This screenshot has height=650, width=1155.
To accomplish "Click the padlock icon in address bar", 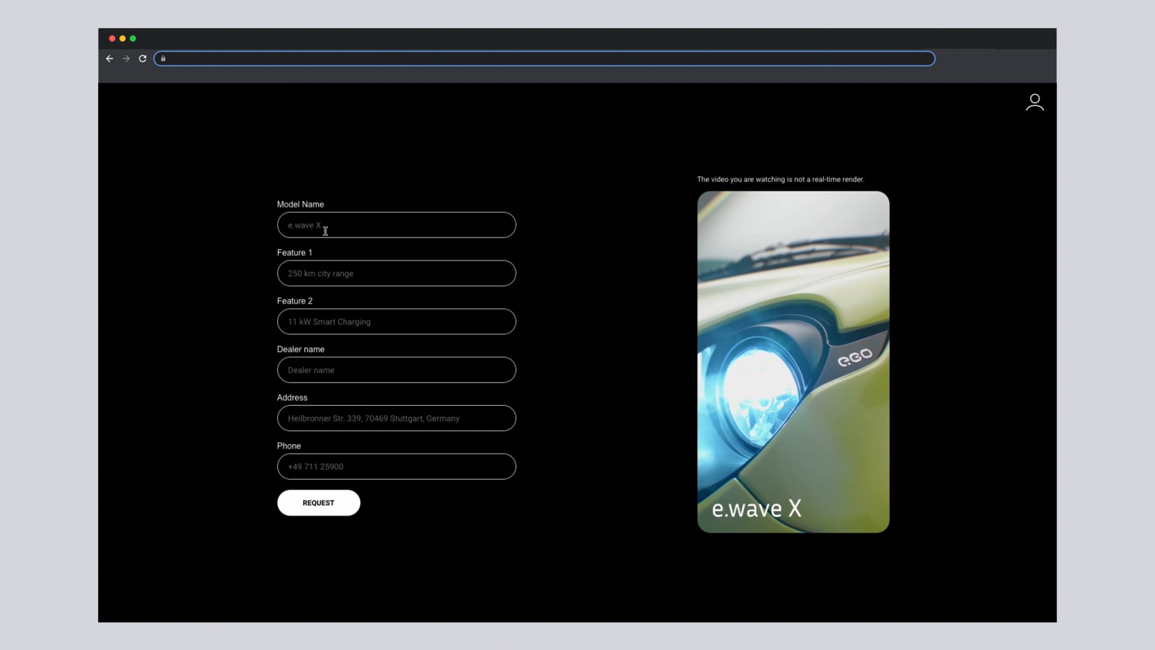I will coord(163,58).
